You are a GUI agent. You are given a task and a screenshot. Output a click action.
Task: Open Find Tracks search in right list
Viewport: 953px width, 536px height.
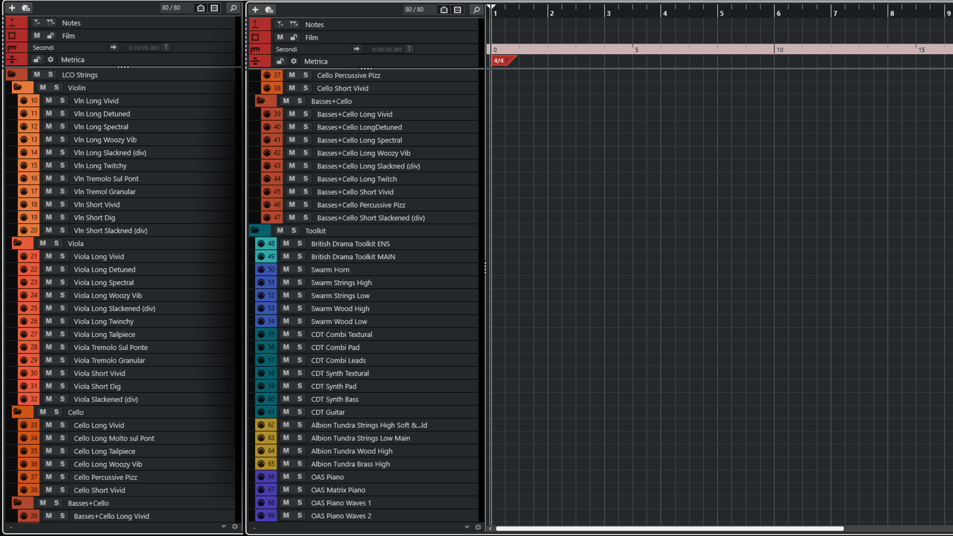point(476,10)
